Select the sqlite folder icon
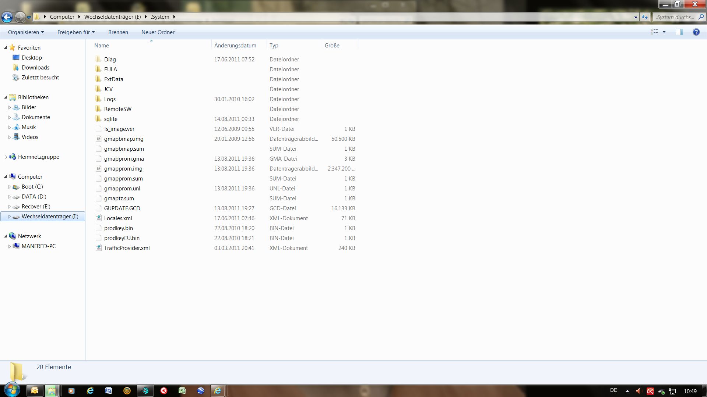This screenshot has width=707, height=397. pos(98,119)
